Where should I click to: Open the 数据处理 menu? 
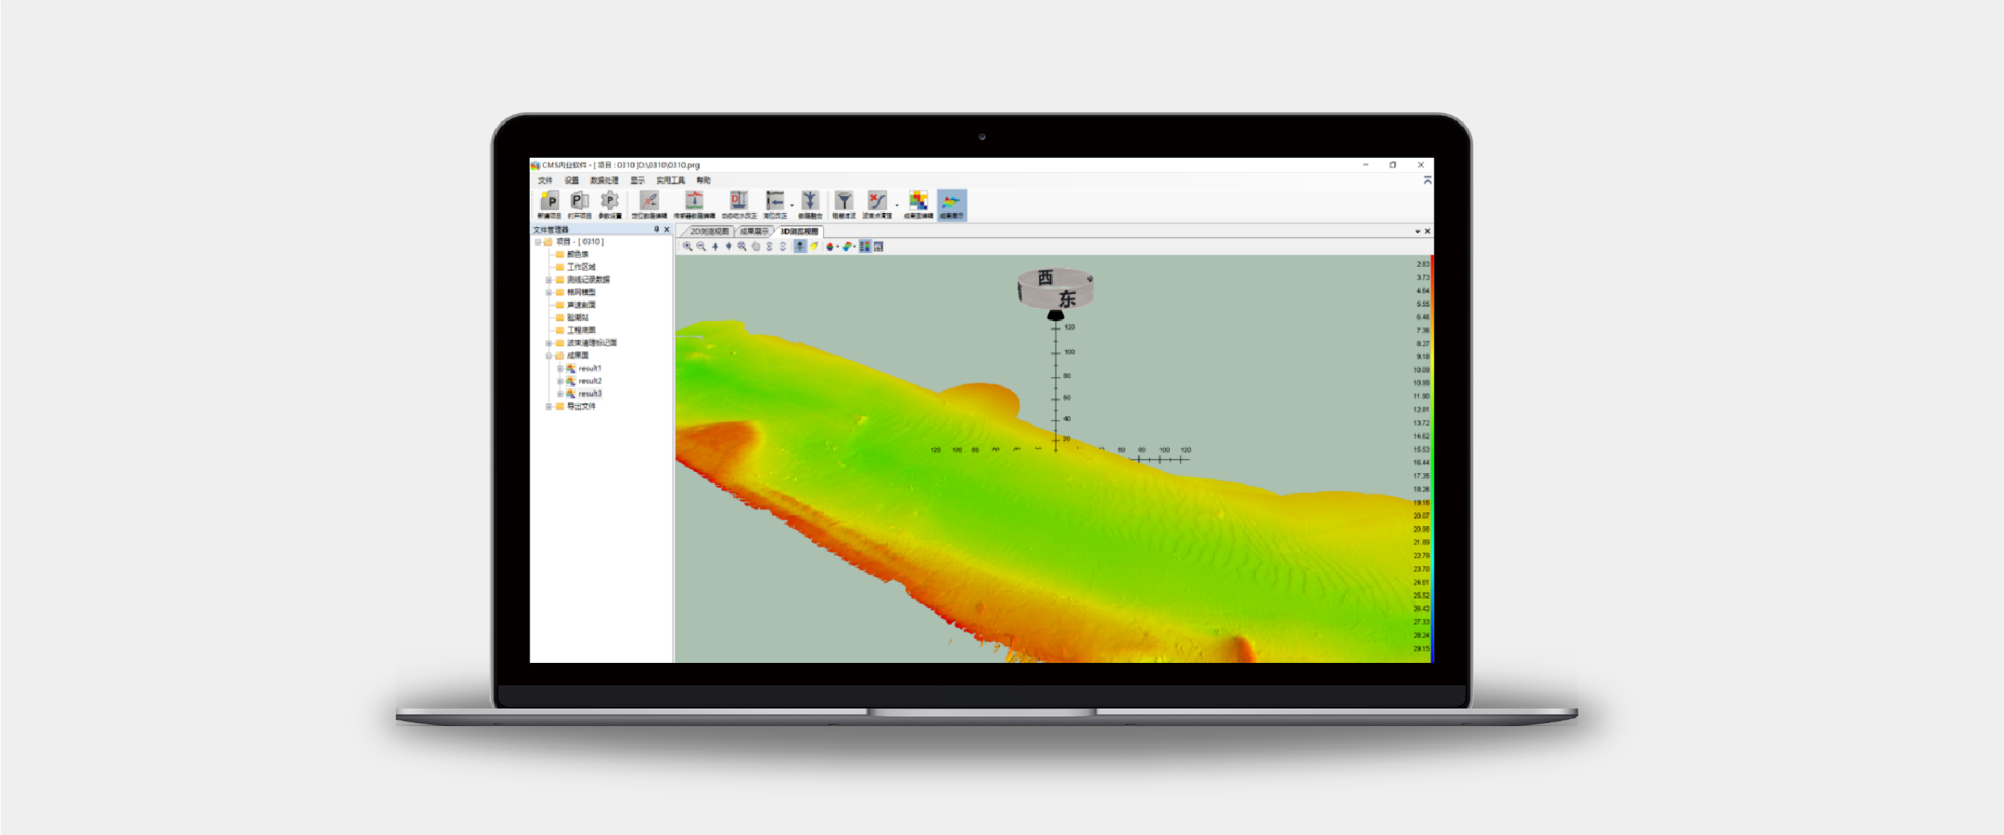(604, 180)
